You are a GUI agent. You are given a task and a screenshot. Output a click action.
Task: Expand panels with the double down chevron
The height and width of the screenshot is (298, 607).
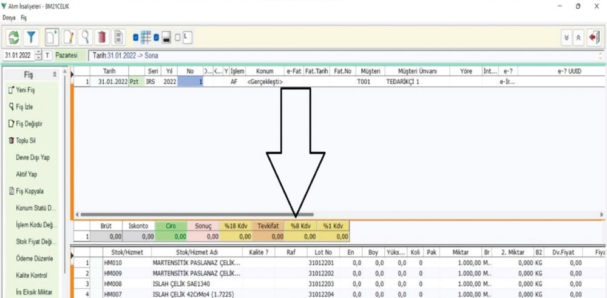coord(567,38)
